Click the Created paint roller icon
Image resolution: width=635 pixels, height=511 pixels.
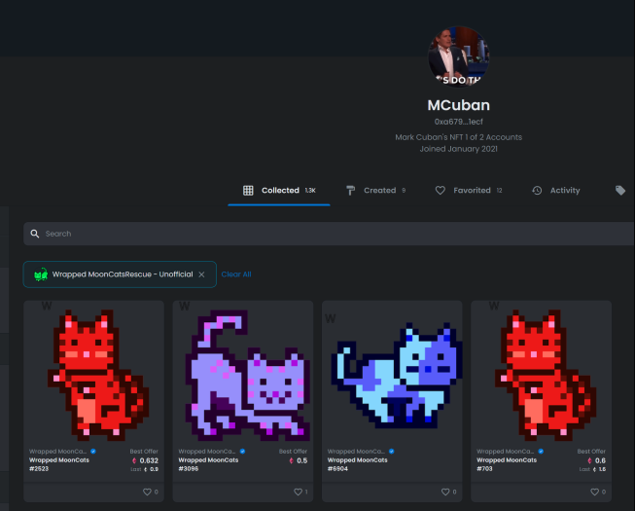351,191
